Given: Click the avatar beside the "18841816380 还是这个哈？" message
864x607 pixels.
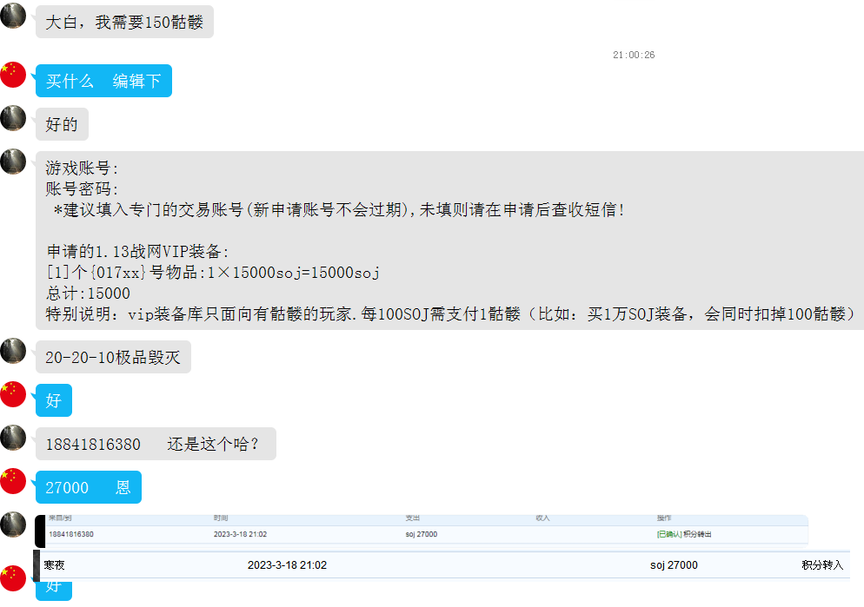Looking at the screenshot, I should [x=13, y=438].
